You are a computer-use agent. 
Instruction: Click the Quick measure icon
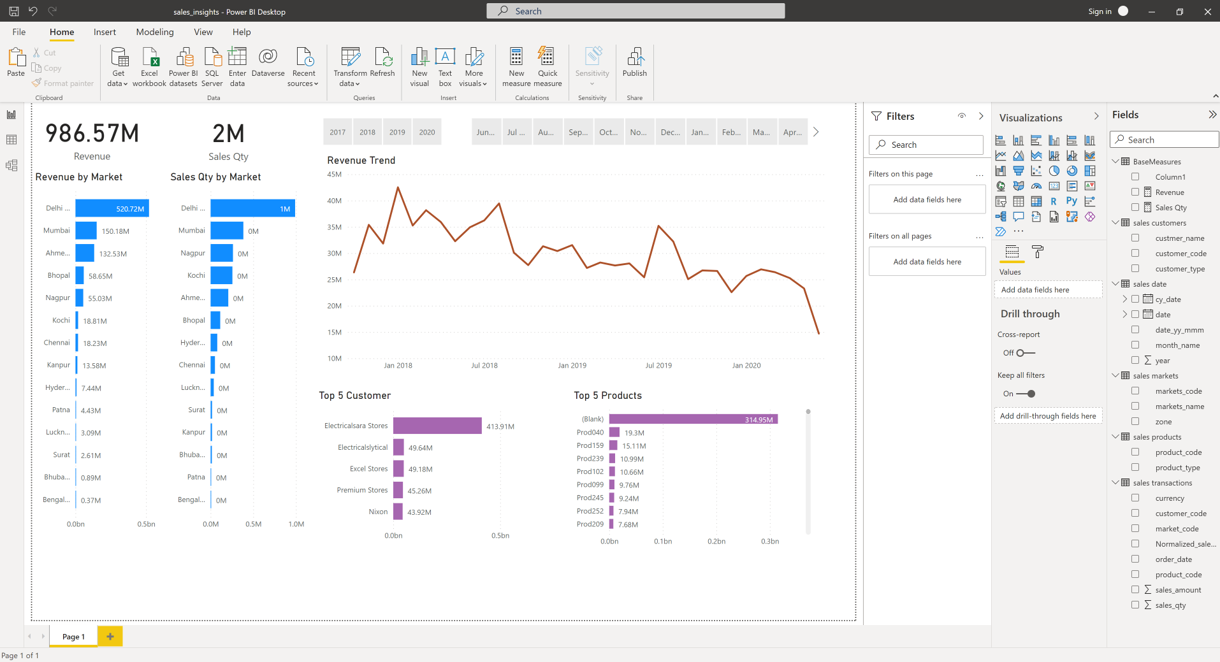[547, 57]
